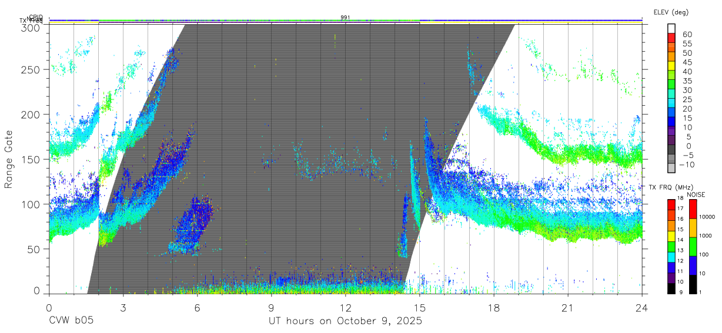Click the red segment of the ELEV color bar
The height and width of the screenshot is (333, 722).
click(671, 38)
